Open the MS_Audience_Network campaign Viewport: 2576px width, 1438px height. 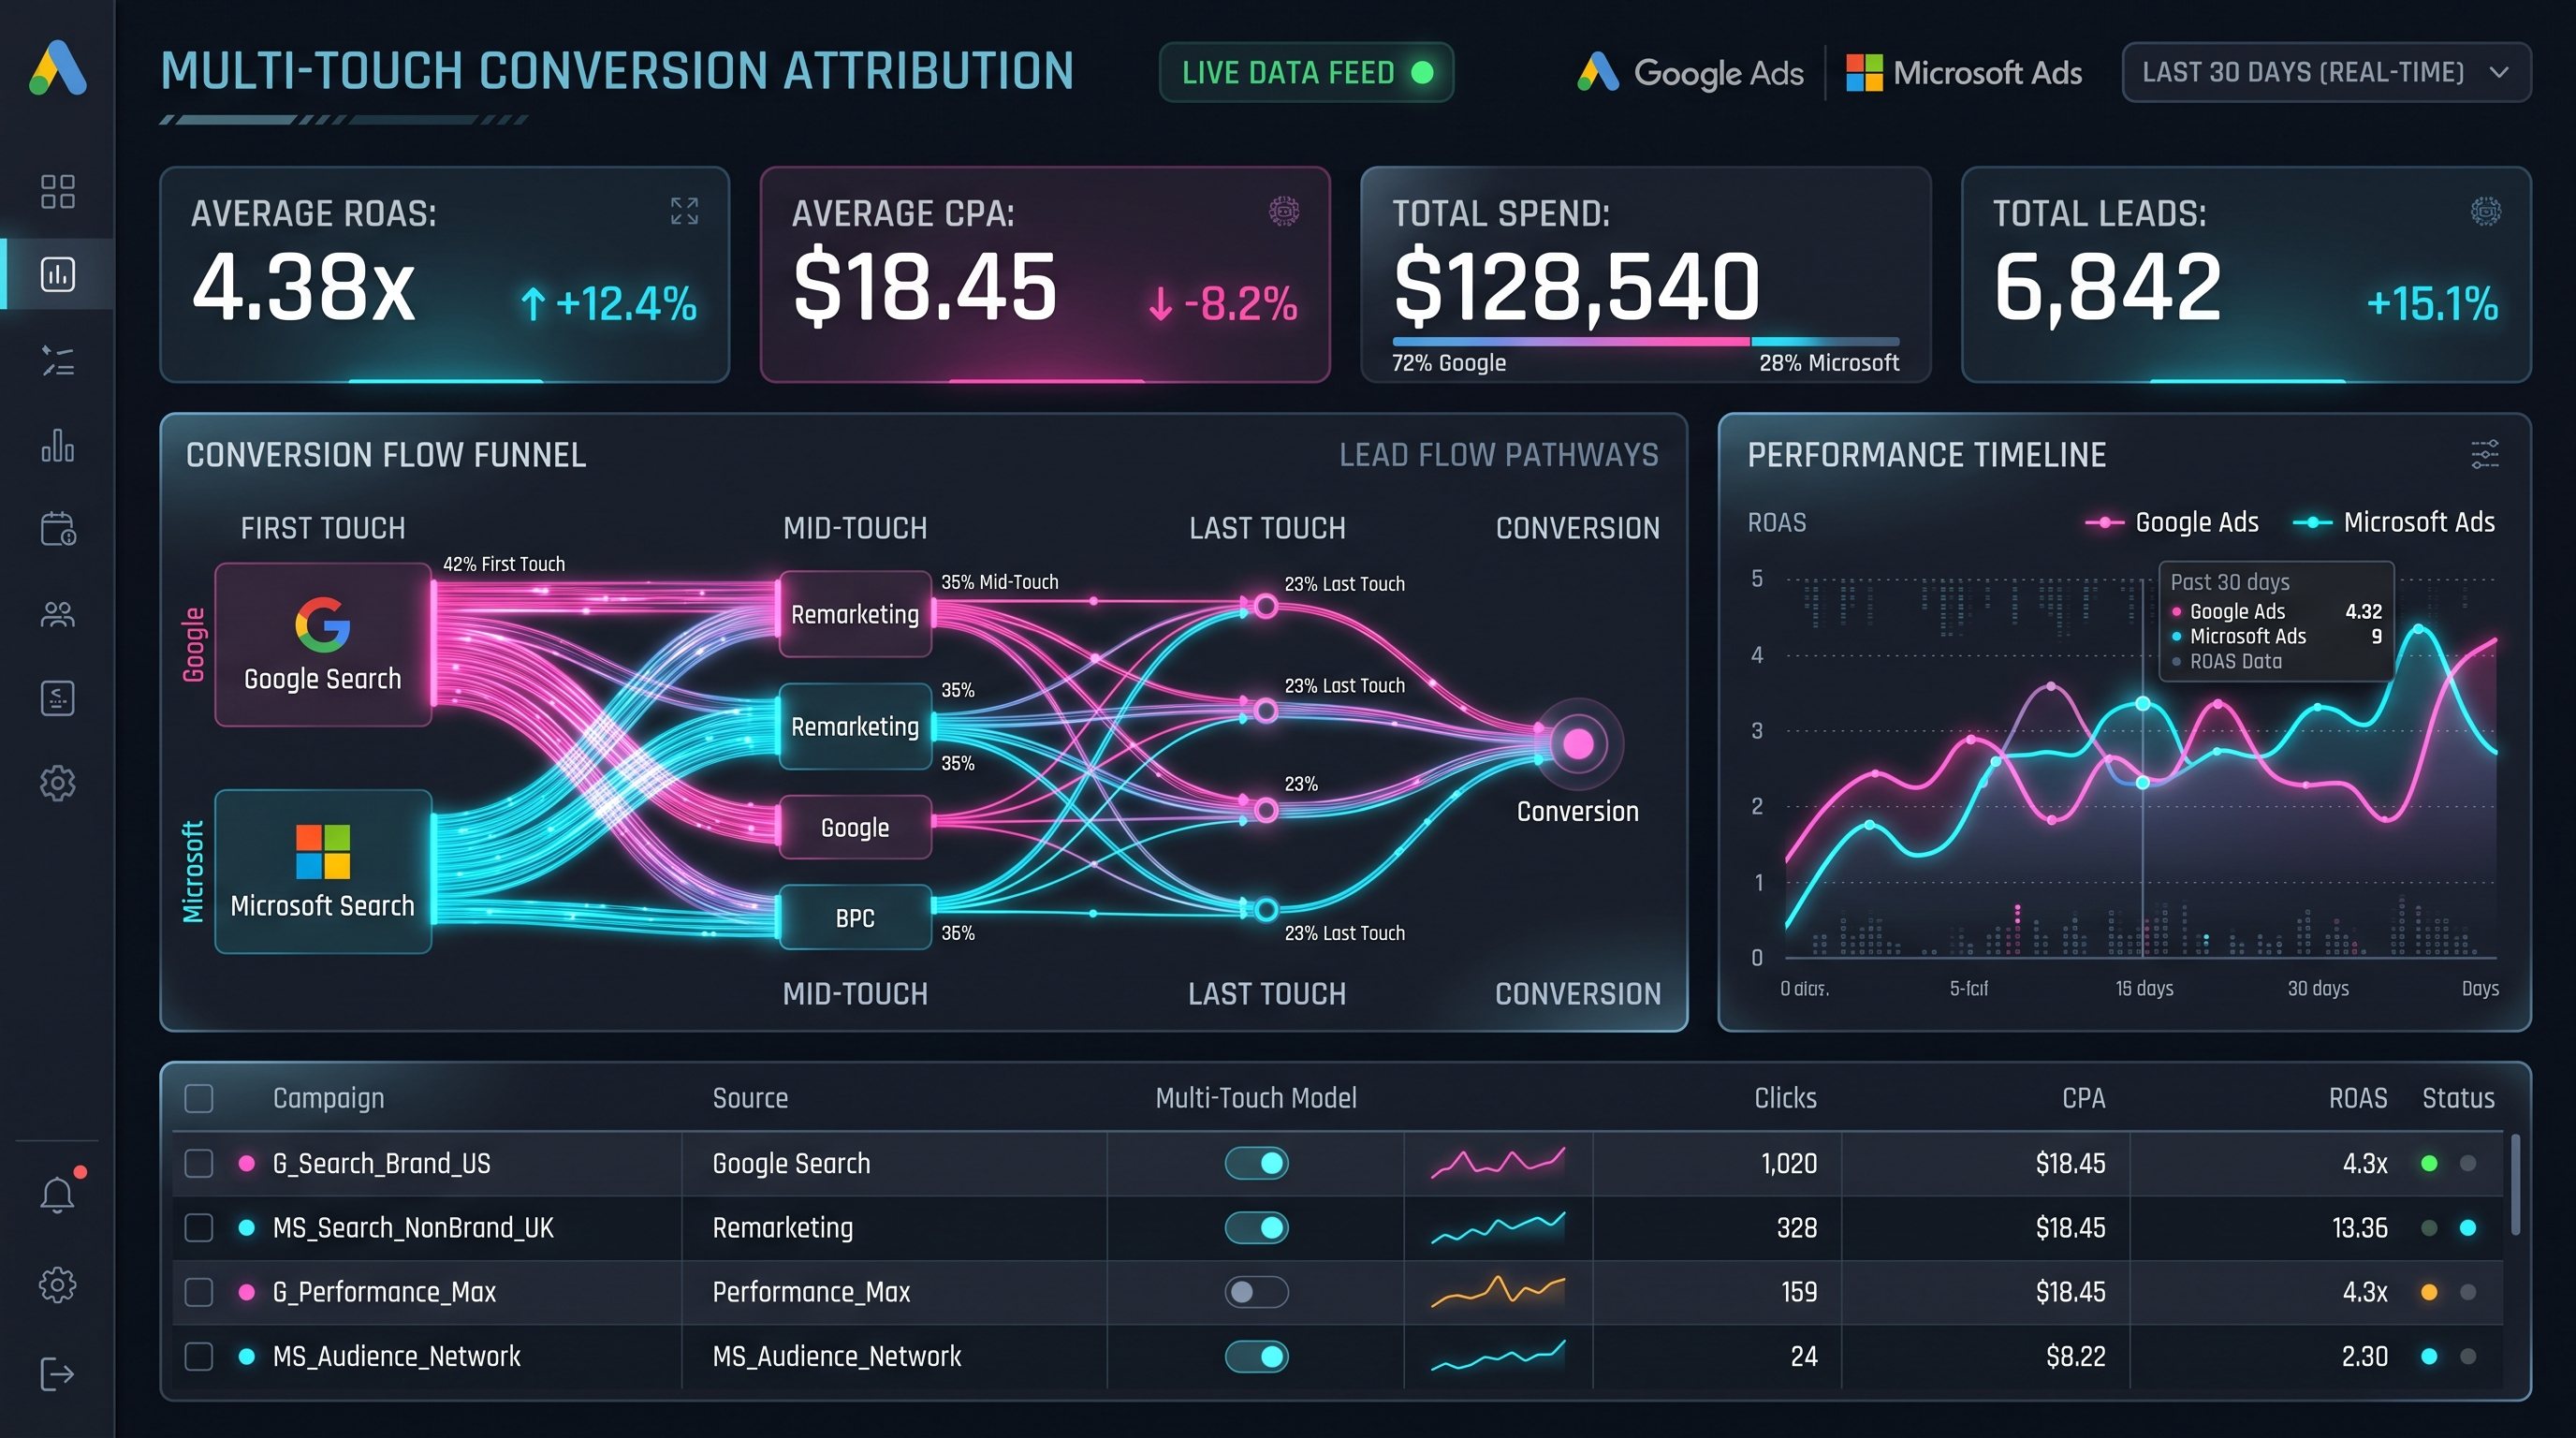click(396, 1356)
